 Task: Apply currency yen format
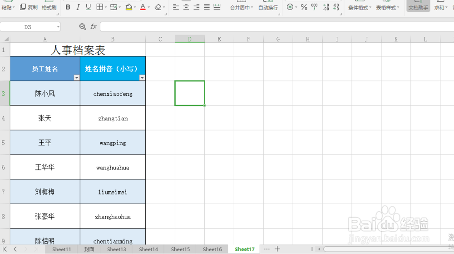(x=290, y=7)
